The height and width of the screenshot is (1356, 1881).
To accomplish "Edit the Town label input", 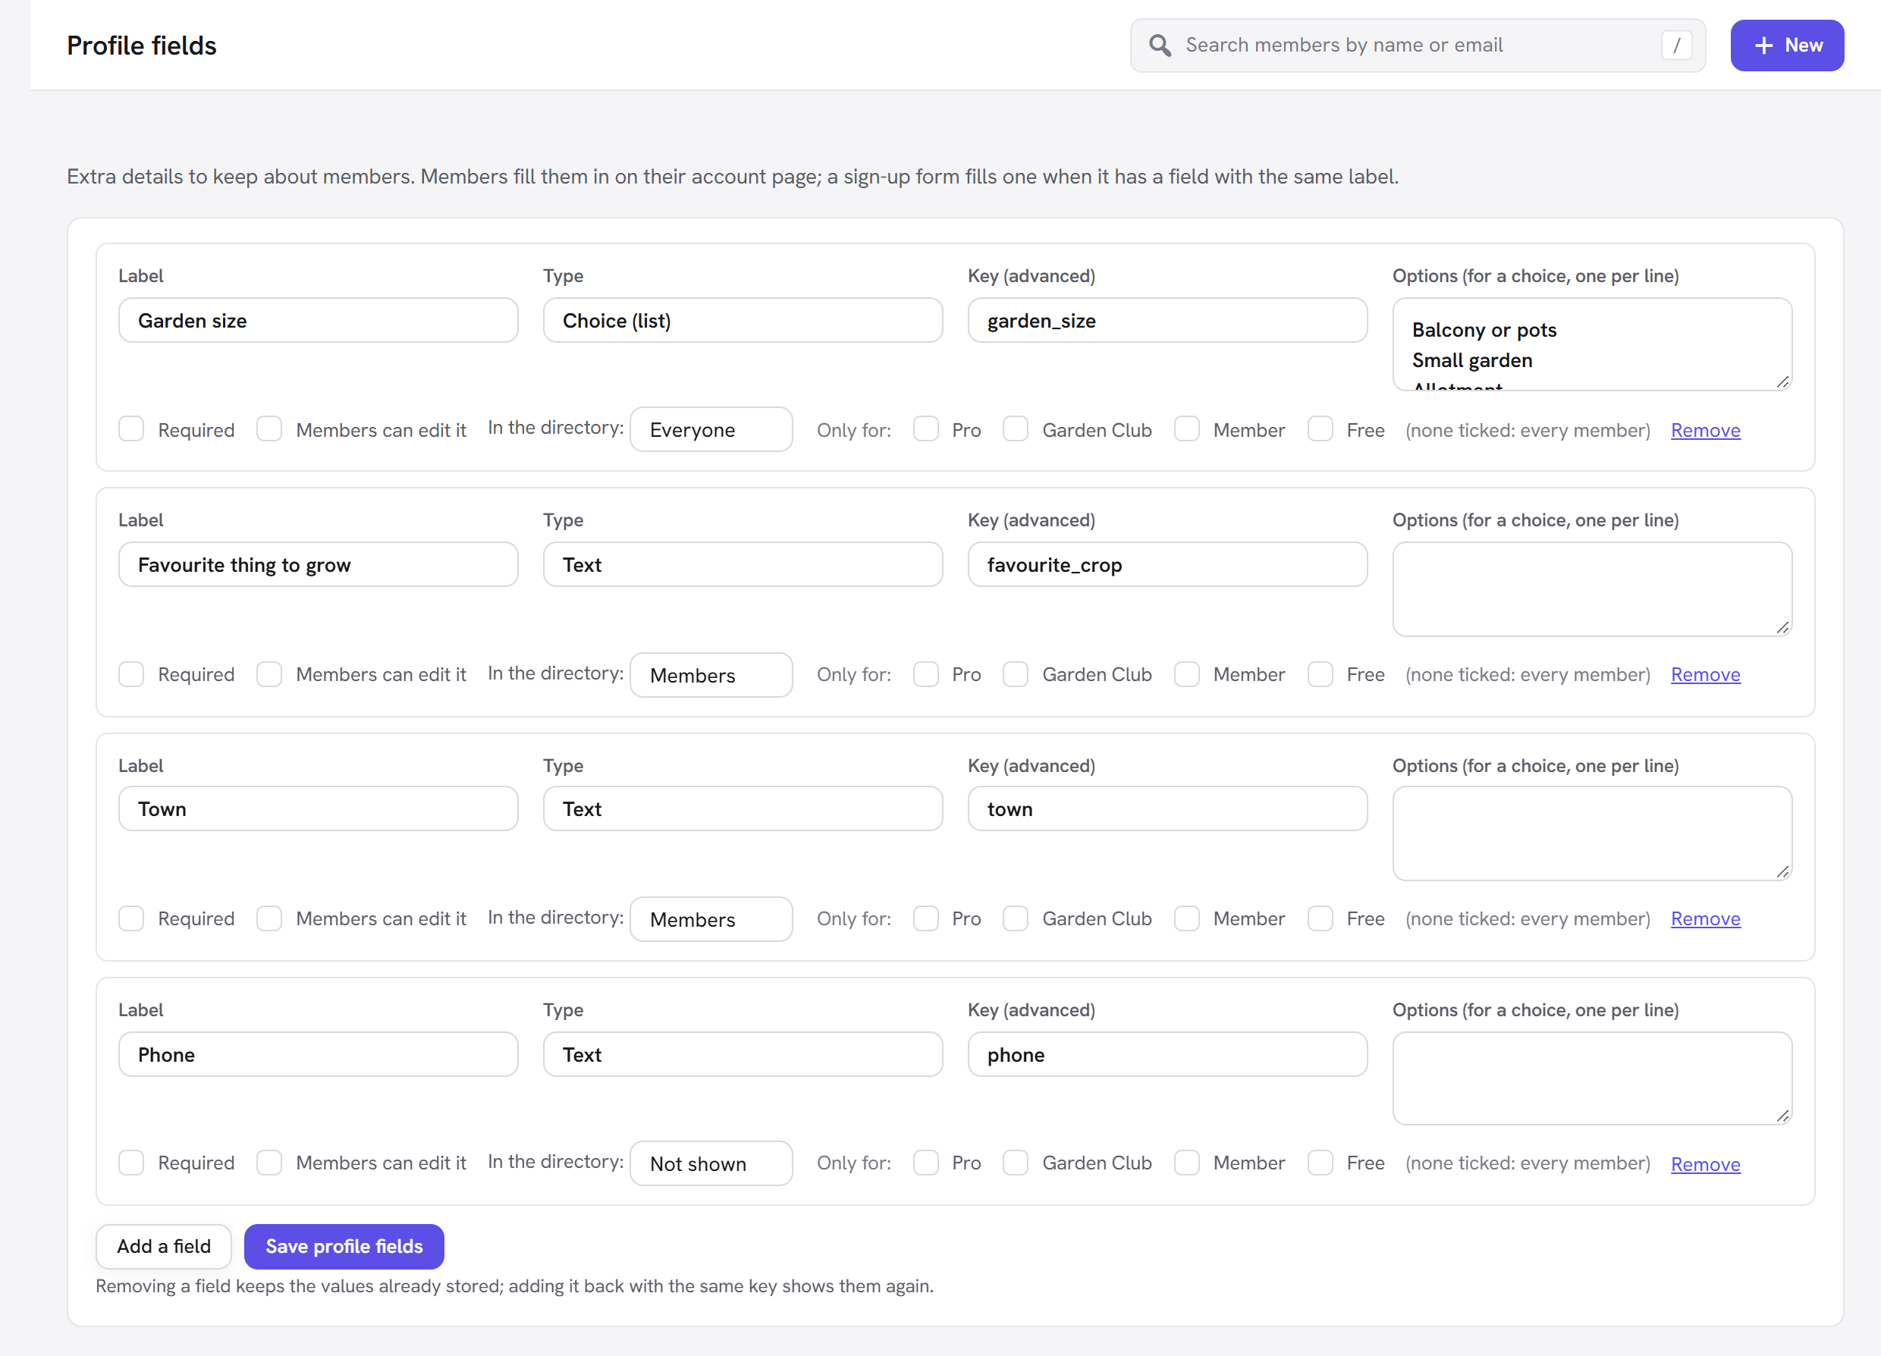I will click(x=318, y=808).
